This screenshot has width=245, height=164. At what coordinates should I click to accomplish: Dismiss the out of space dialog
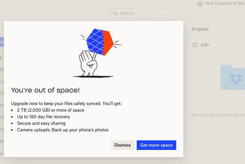[122, 145]
